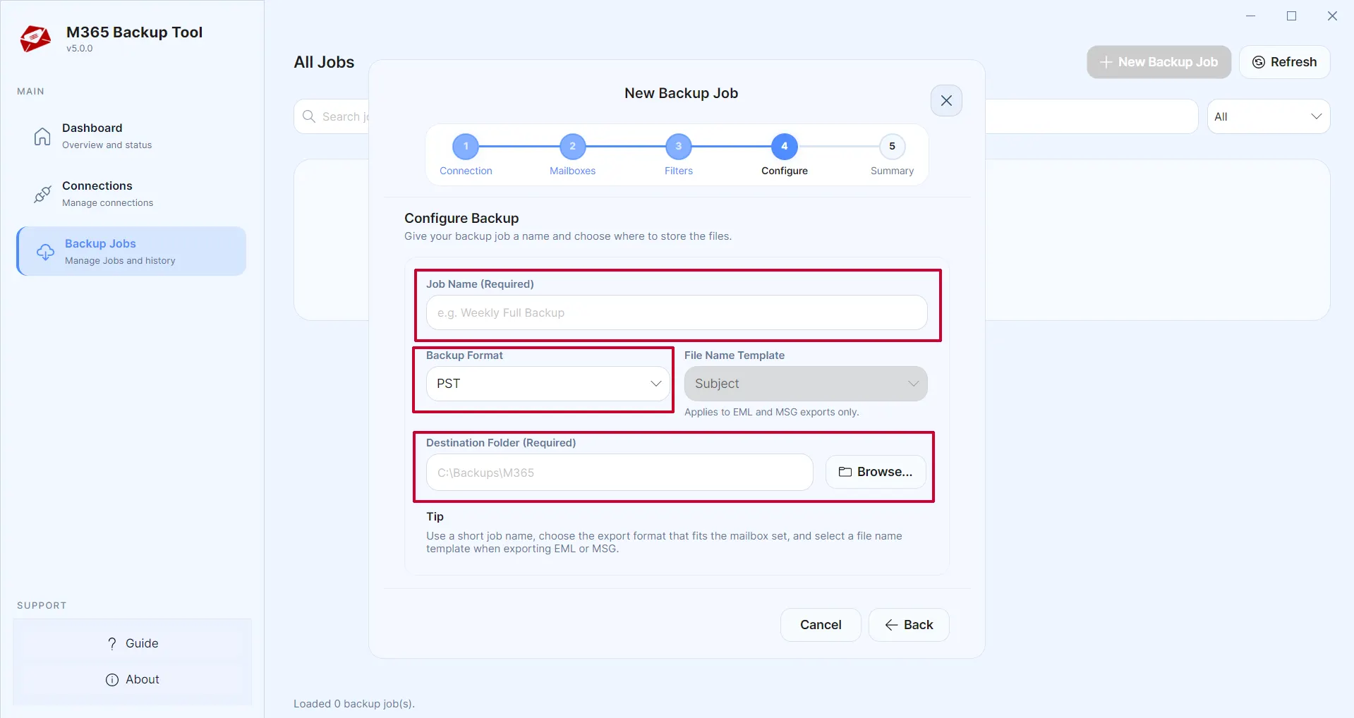Click the Connections plug icon
1354x718 pixels.
point(42,194)
